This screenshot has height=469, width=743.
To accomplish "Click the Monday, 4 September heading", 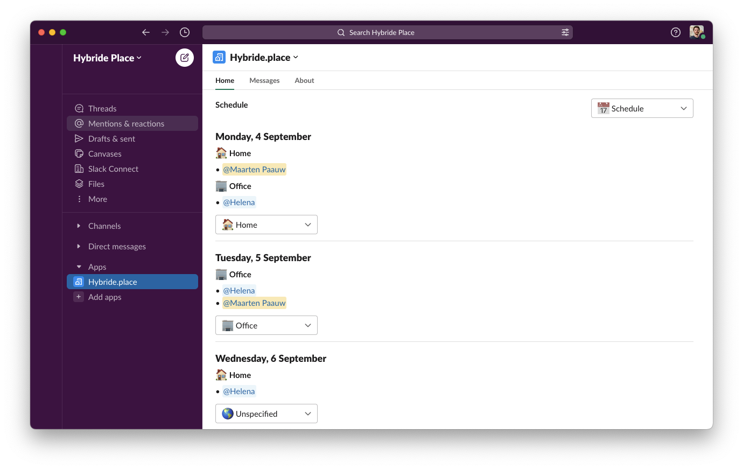I will (x=263, y=136).
